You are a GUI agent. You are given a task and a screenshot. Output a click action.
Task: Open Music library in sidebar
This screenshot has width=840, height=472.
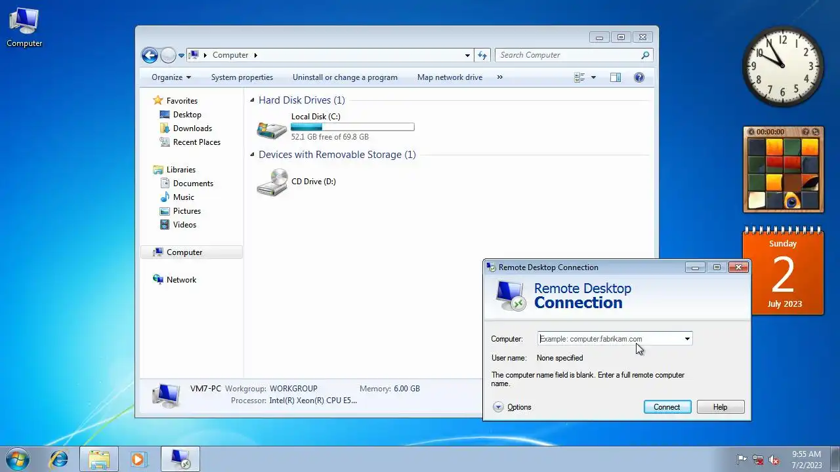[177, 197]
